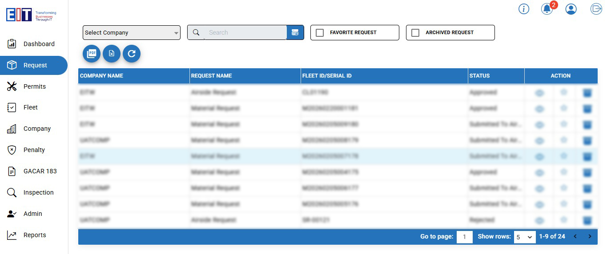Click the Rejected status cell
The height and width of the screenshot is (254, 607).
point(496,220)
